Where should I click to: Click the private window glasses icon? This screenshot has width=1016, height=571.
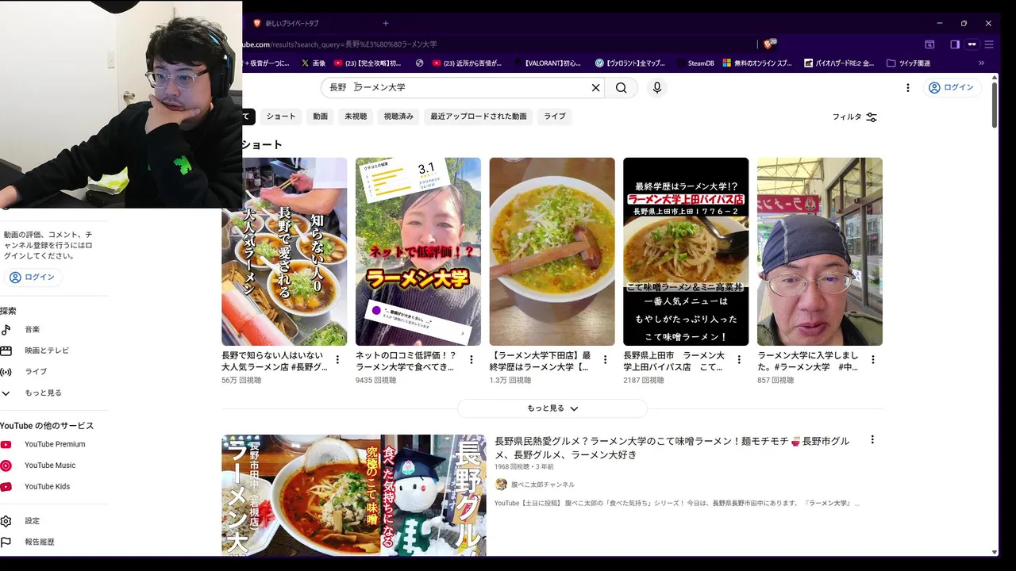tap(972, 44)
